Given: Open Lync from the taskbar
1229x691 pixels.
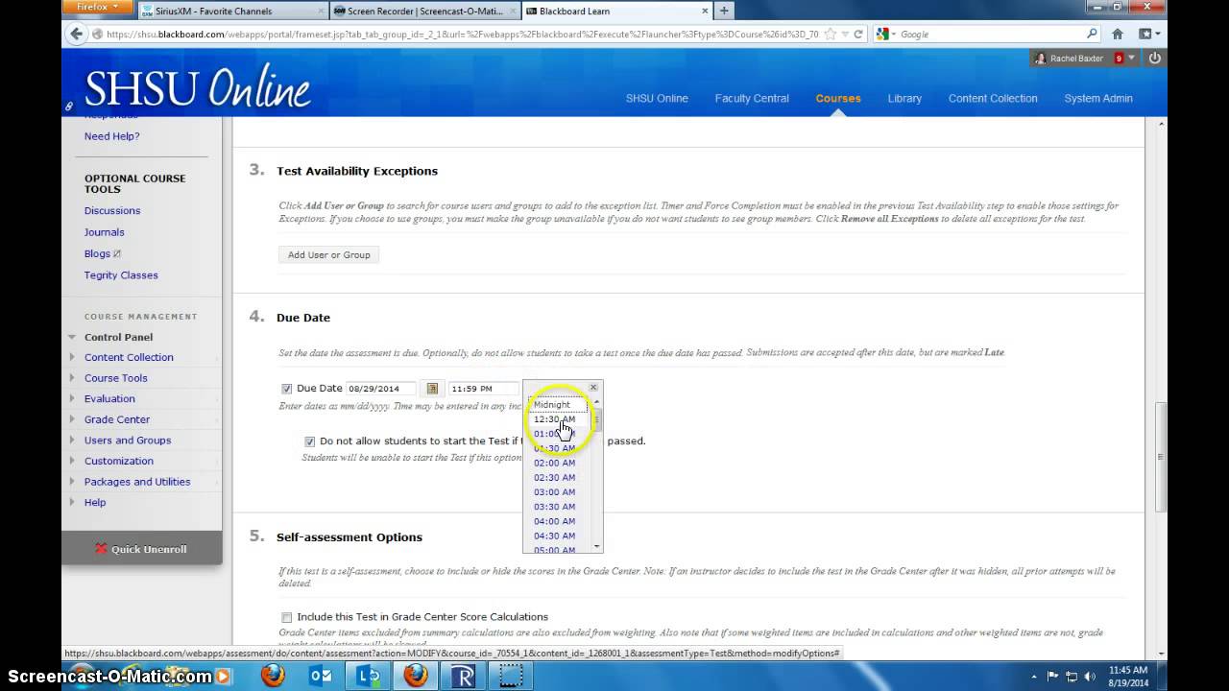Looking at the screenshot, I should click(x=368, y=676).
